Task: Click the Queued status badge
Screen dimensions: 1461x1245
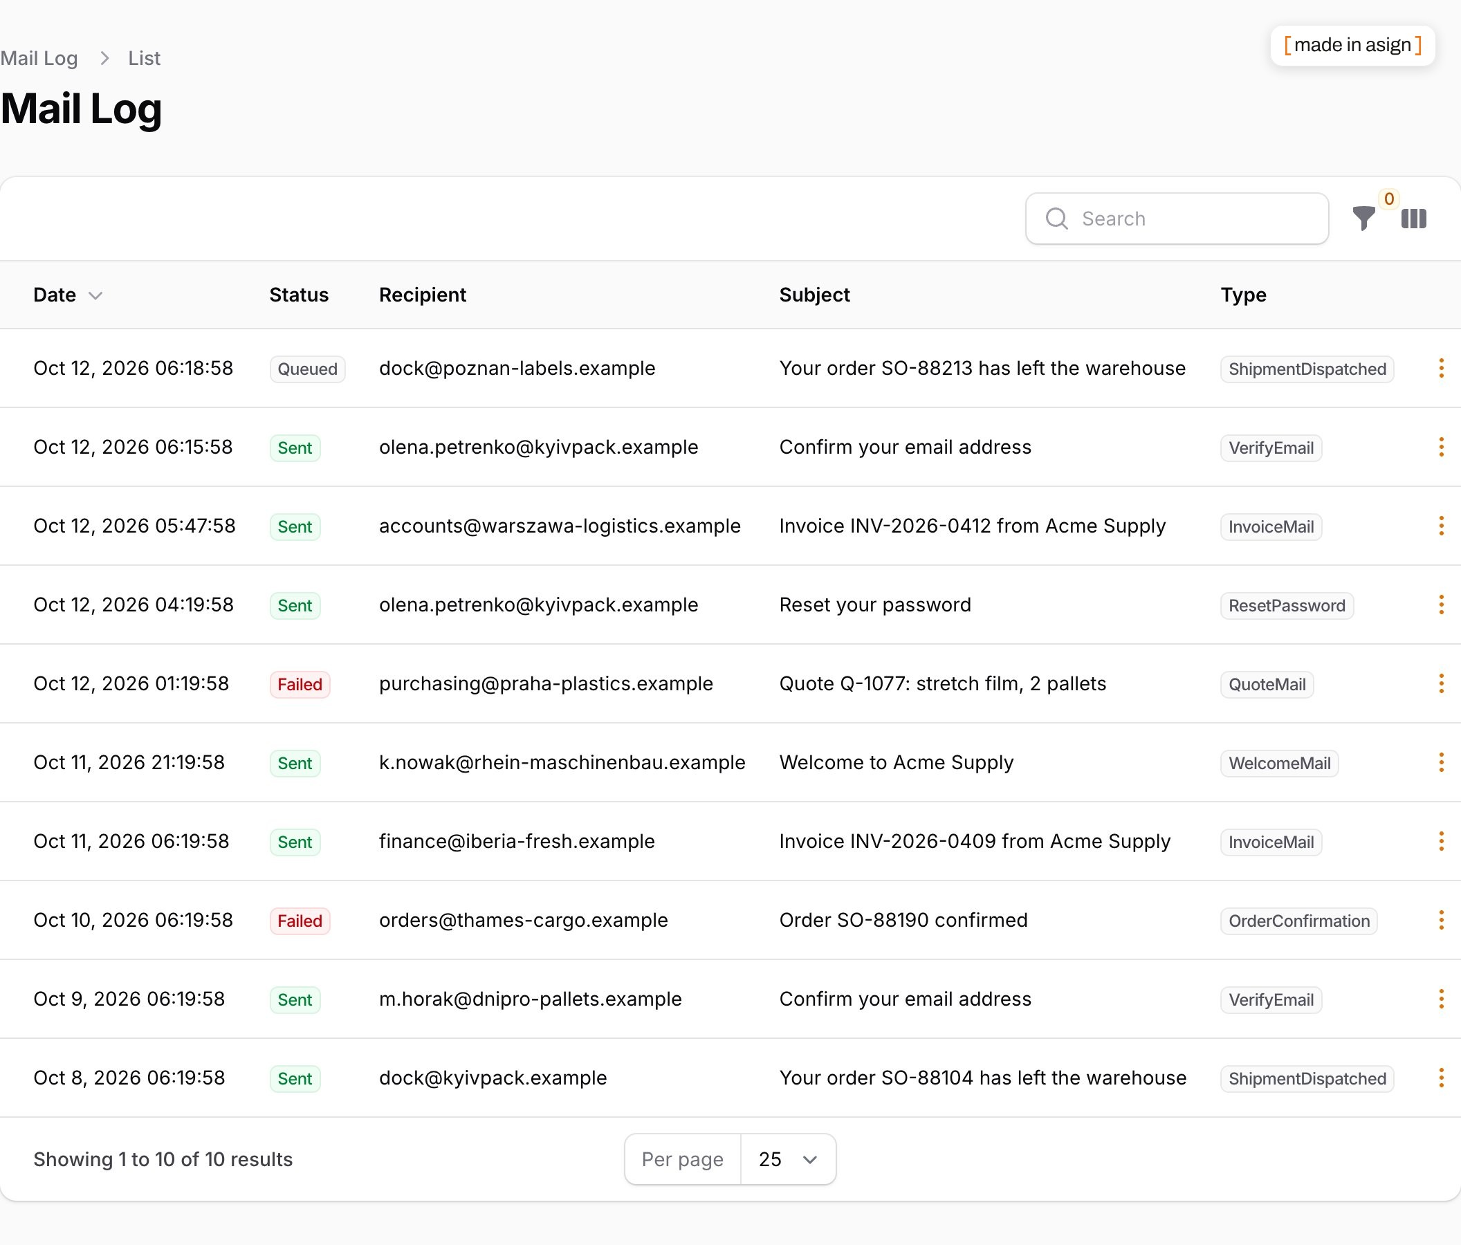Action: pyautogui.click(x=307, y=369)
